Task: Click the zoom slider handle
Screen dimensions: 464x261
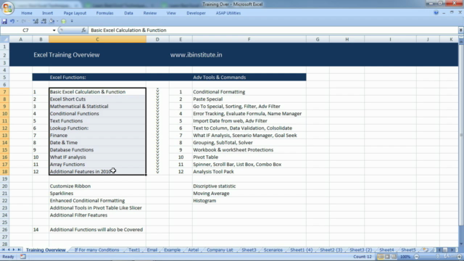Action: 438,257
